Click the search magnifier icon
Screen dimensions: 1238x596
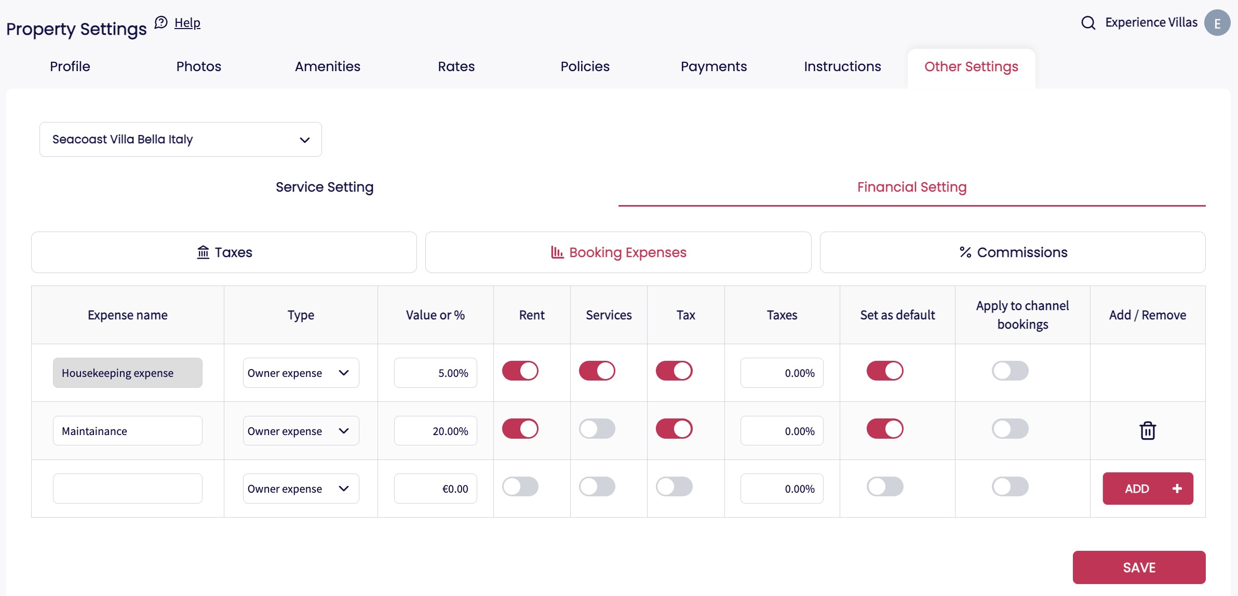[1088, 23]
